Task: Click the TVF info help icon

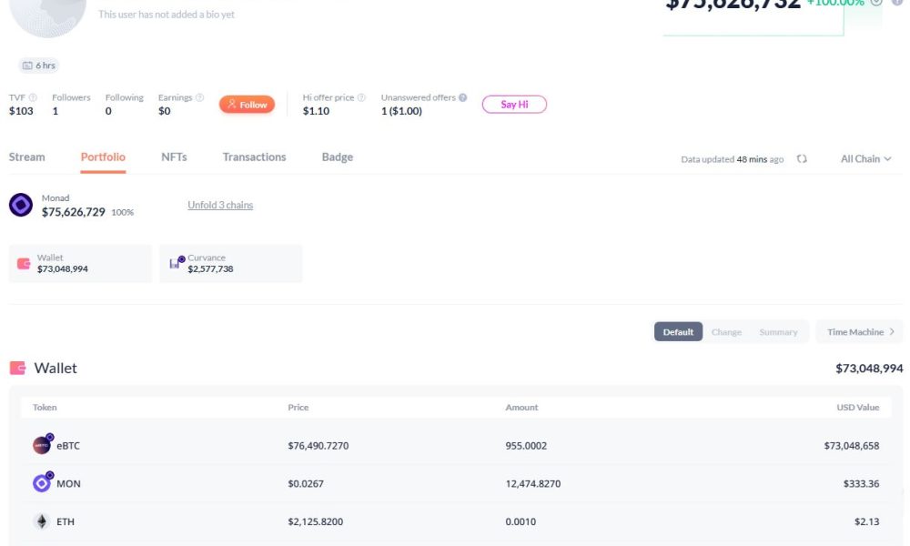Action: click(x=33, y=97)
